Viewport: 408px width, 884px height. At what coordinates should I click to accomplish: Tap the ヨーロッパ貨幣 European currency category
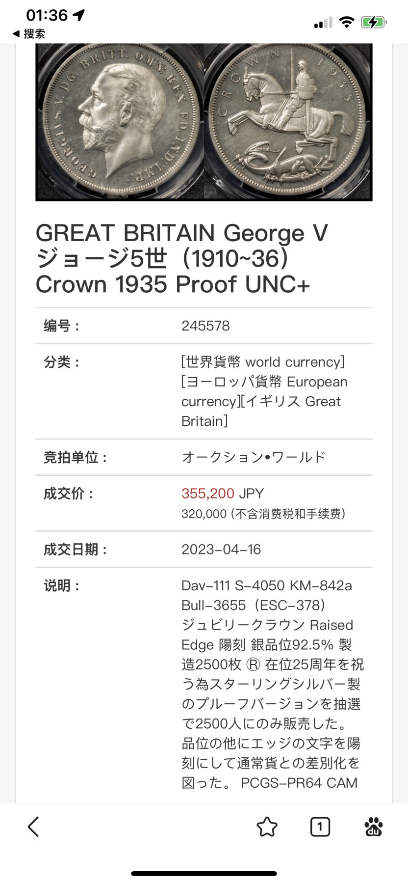tap(264, 391)
